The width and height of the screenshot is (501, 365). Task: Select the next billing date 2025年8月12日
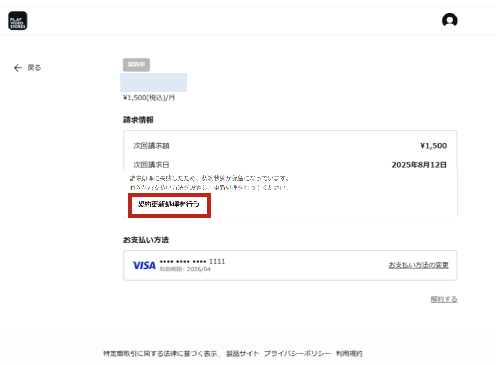419,165
